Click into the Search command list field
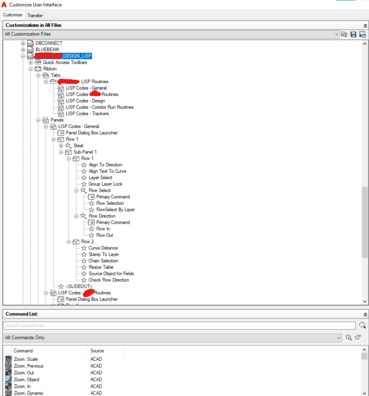This screenshot has width=369, height=396. (179, 326)
